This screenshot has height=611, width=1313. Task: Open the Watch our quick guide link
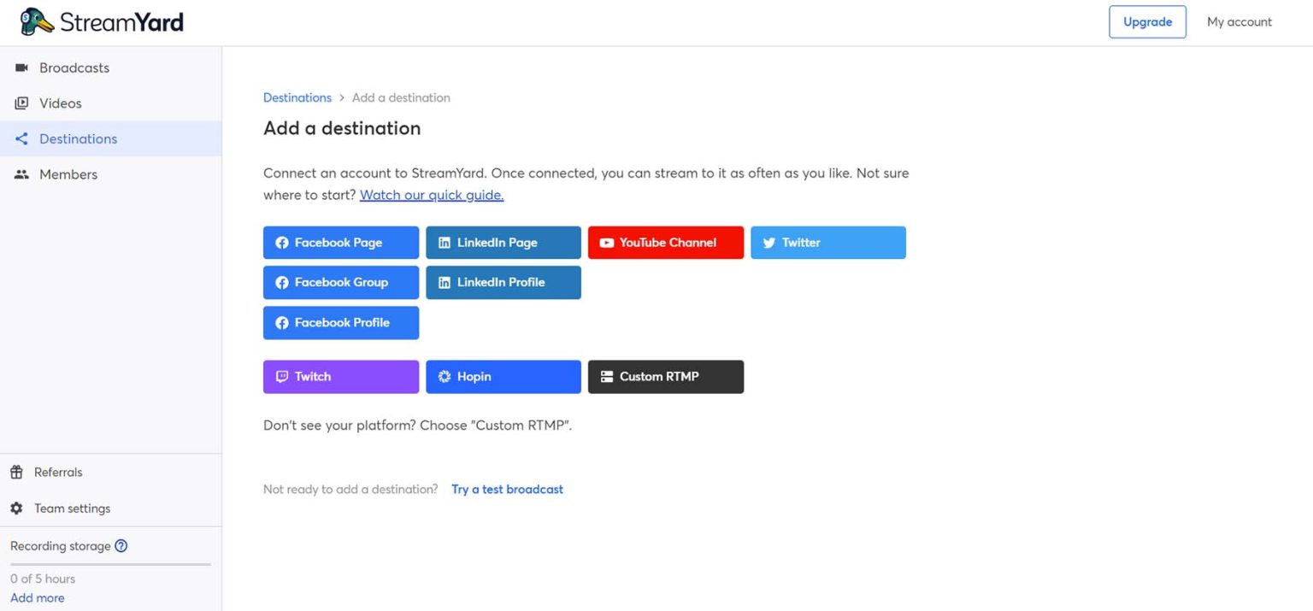tap(431, 195)
